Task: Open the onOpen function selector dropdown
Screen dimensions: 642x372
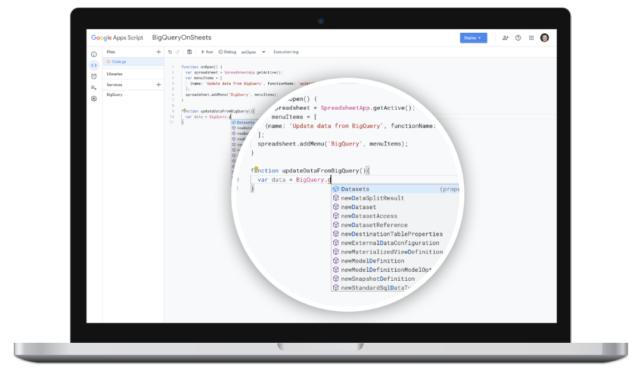Action: 253,52
